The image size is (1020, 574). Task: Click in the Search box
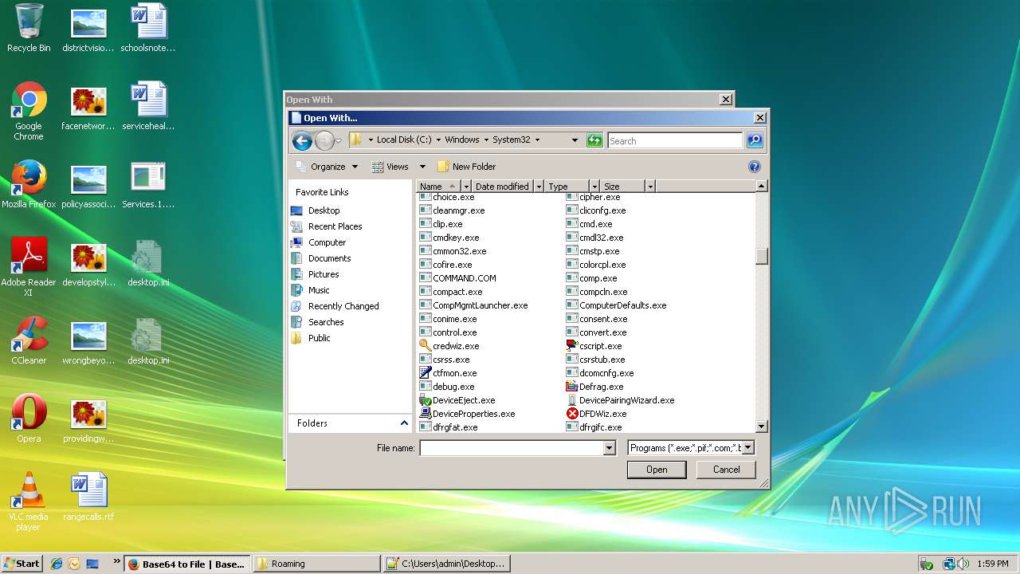coord(675,140)
